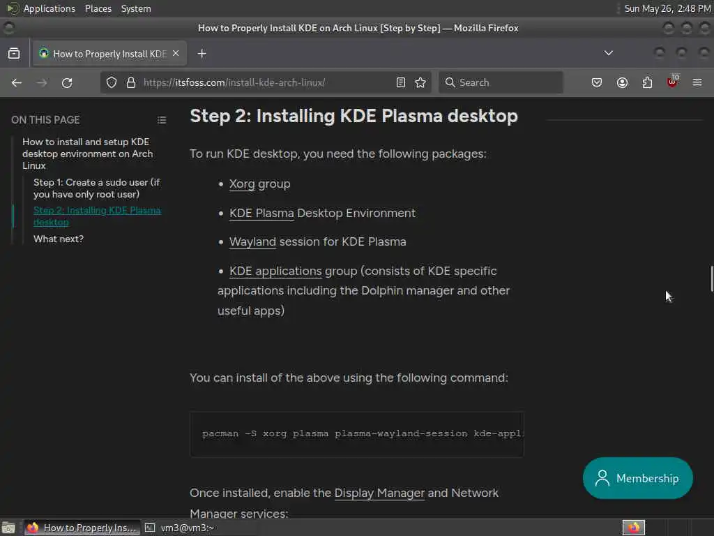Image resolution: width=714 pixels, height=536 pixels.
Task: Open the Xorg link
Action: coord(242,184)
